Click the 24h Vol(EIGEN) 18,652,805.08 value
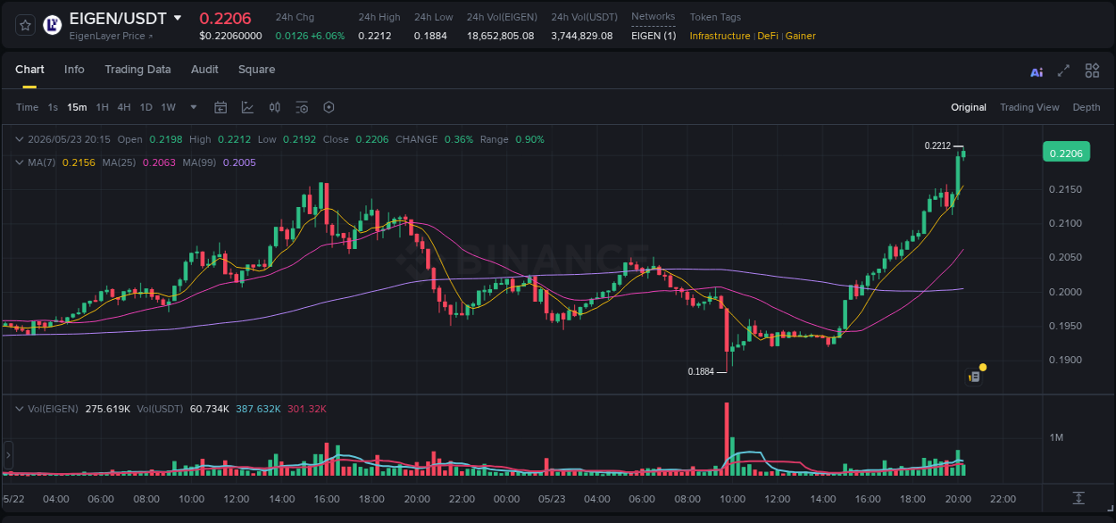This screenshot has height=523, width=1116. [501, 36]
